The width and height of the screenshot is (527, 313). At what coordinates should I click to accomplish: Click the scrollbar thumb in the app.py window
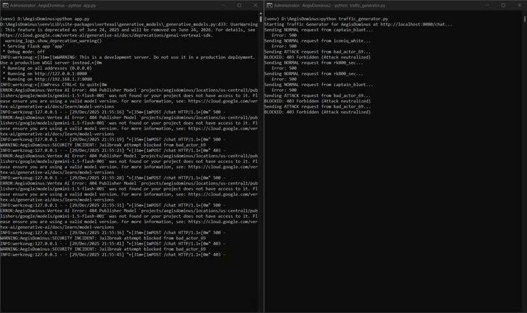point(260,18)
